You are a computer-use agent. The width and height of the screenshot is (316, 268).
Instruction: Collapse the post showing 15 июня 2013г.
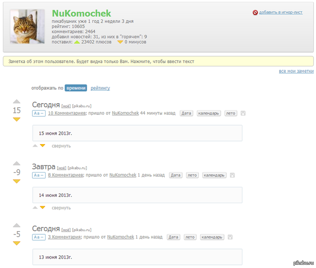[x=61, y=146]
